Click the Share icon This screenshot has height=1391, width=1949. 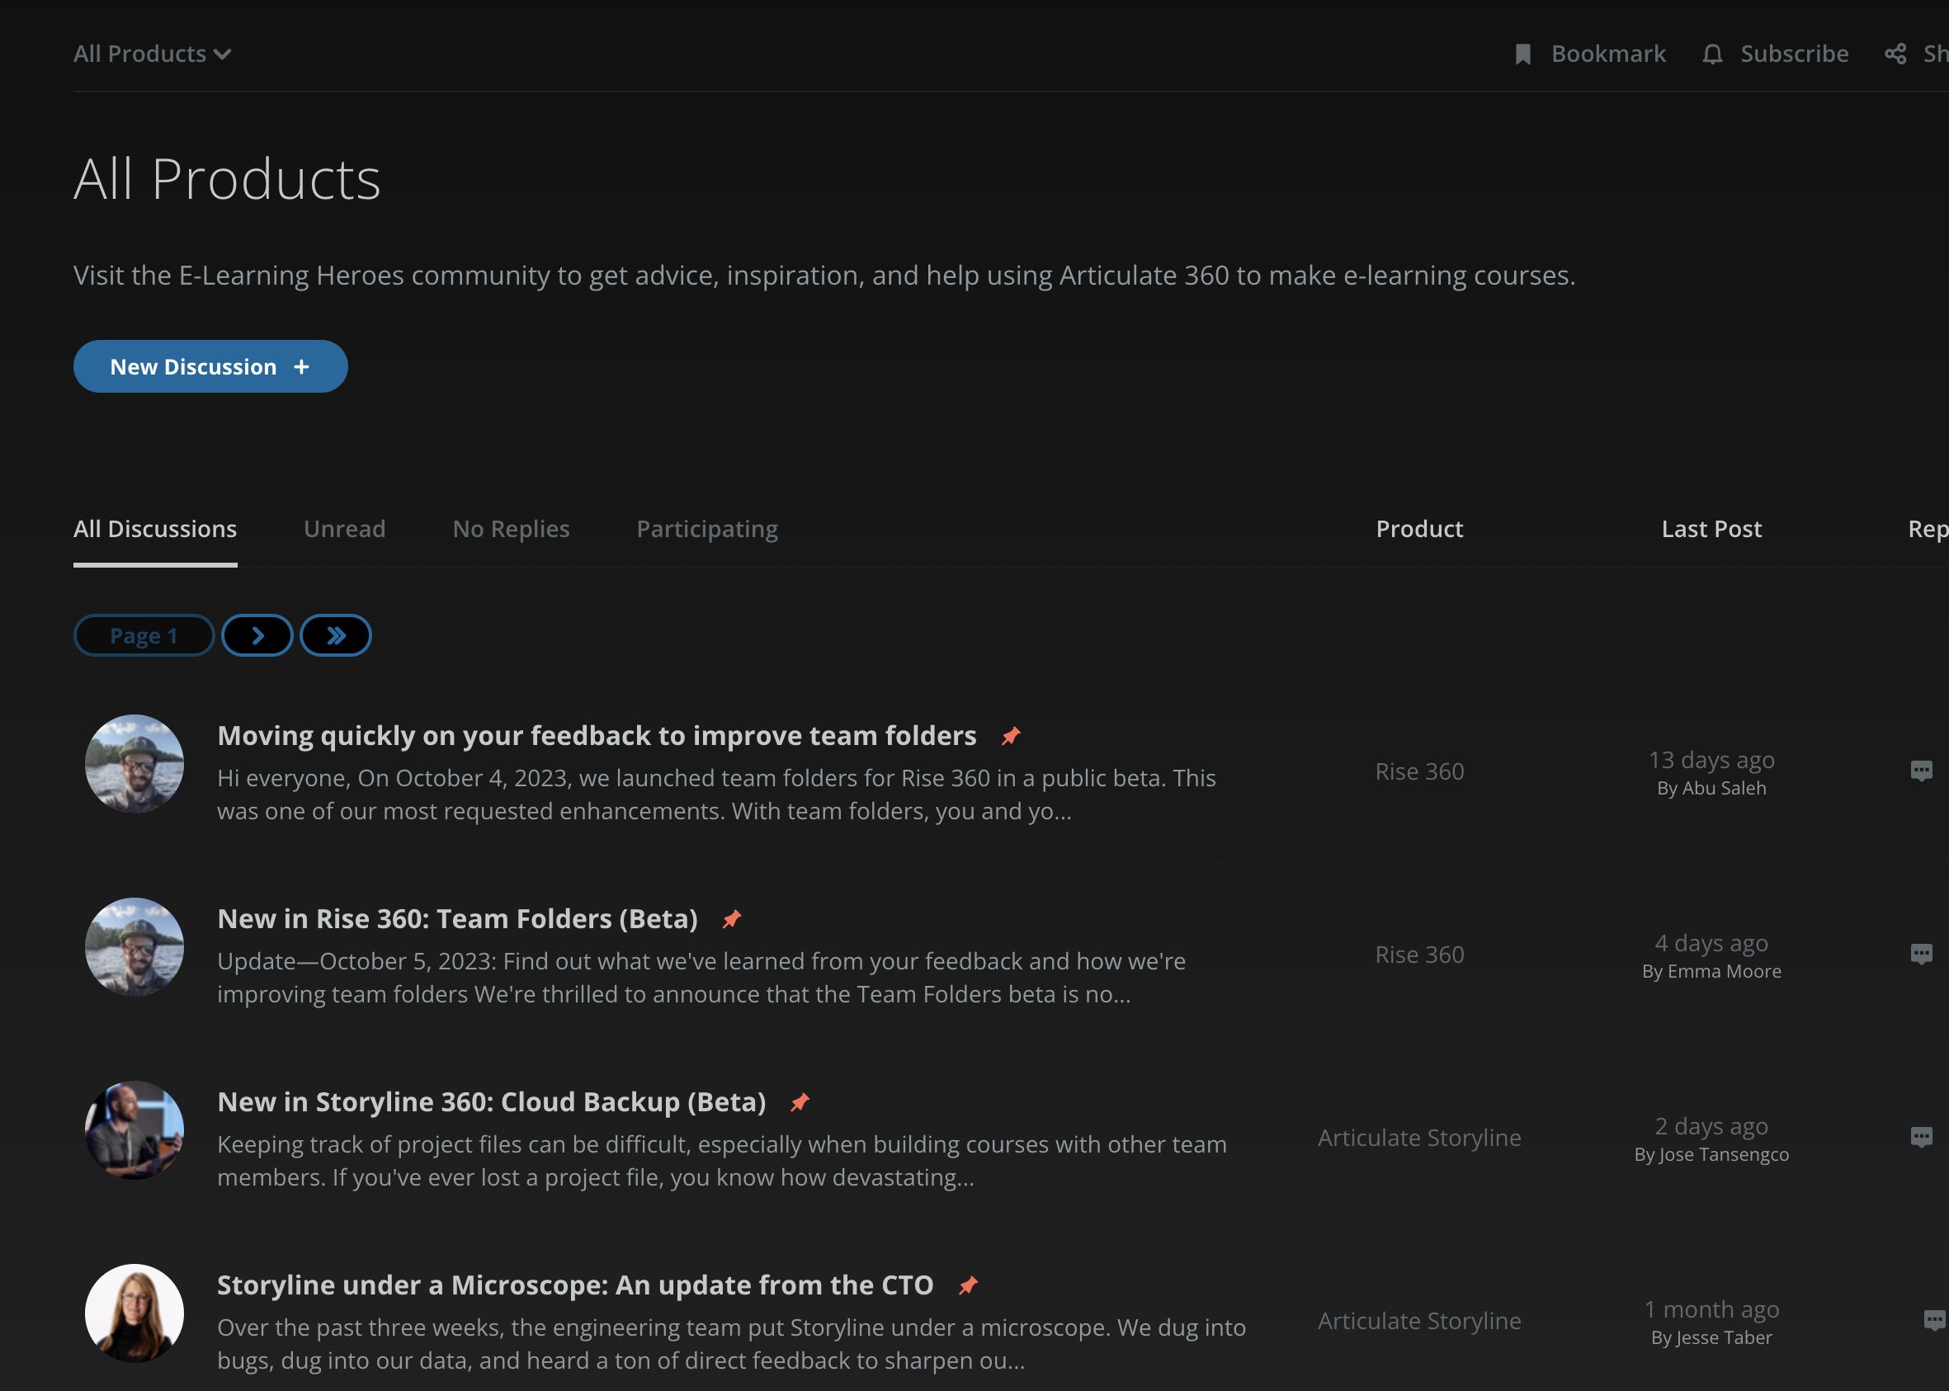click(x=1895, y=54)
